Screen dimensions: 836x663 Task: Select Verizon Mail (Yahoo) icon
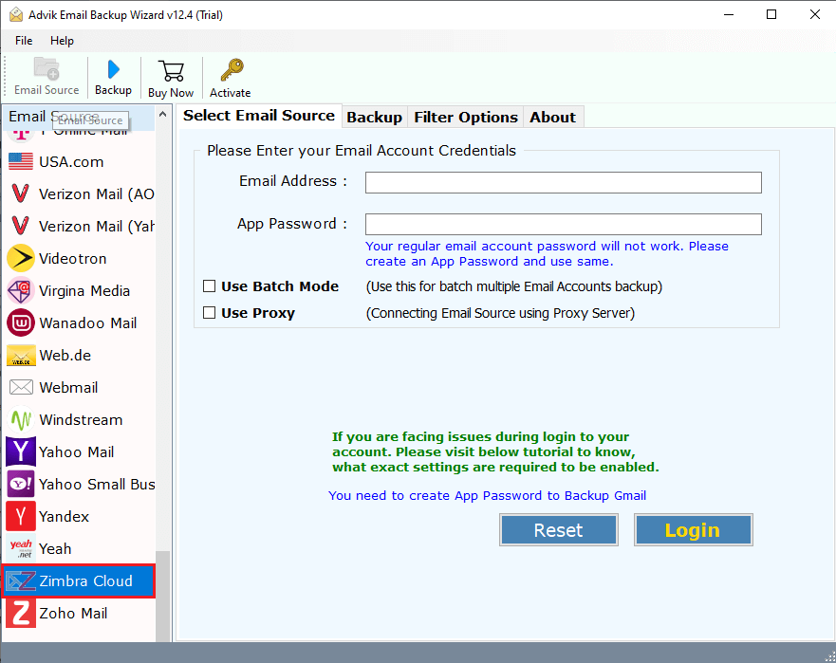tap(21, 226)
